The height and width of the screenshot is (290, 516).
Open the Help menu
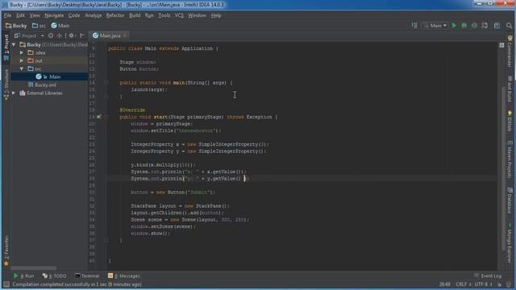[216, 15]
